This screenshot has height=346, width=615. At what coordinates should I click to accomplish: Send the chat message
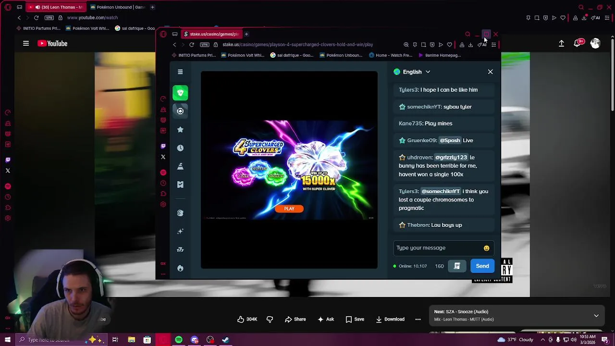pyautogui.click(x=482, y=266)
